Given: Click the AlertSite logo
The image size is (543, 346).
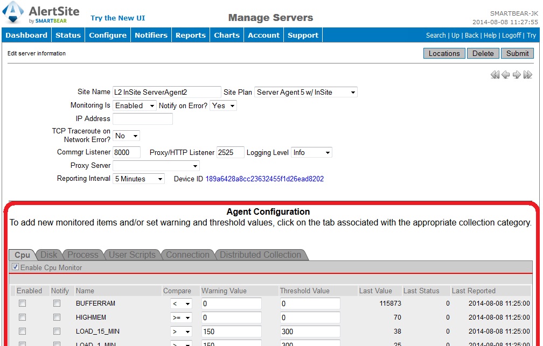Looking at the screenshot, I should pyautogui.click(x=41, y=13).
